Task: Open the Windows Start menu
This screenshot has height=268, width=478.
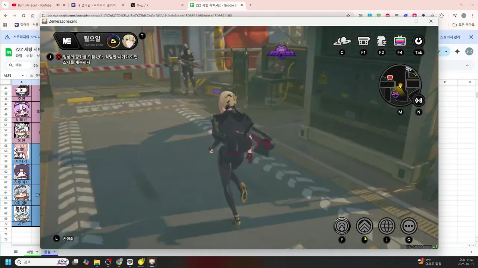Action: (8, 262)
